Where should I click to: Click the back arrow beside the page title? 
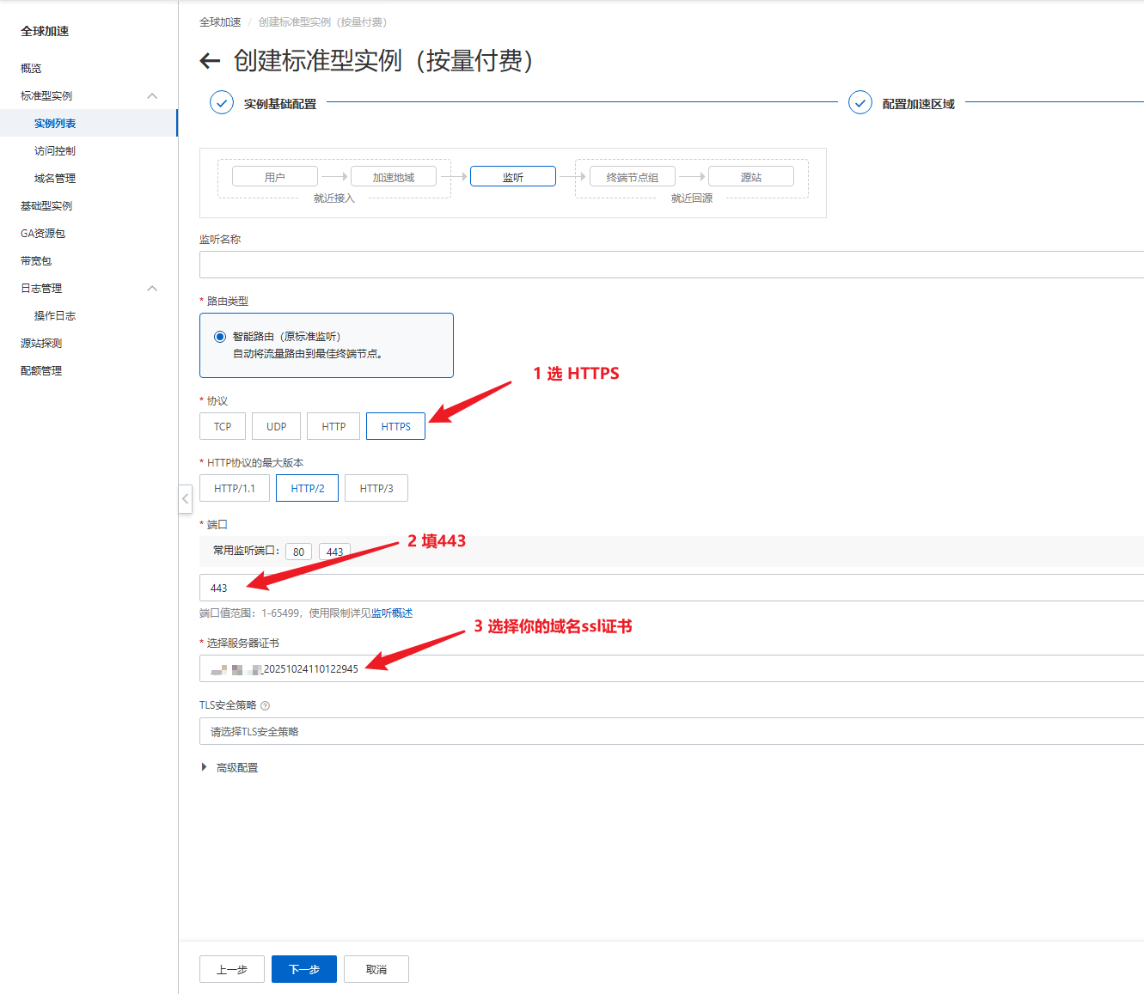pos(210,61)
